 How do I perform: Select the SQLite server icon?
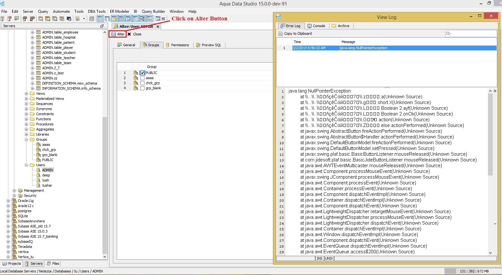pyautogui.click(x=14, y=216)
